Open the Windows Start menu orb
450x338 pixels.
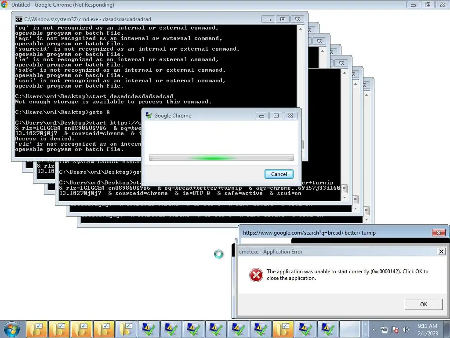click(12, 329)
